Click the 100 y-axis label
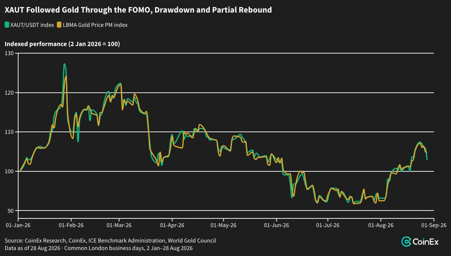The width and height of the screenshot is (451, 256). [9, 171]
